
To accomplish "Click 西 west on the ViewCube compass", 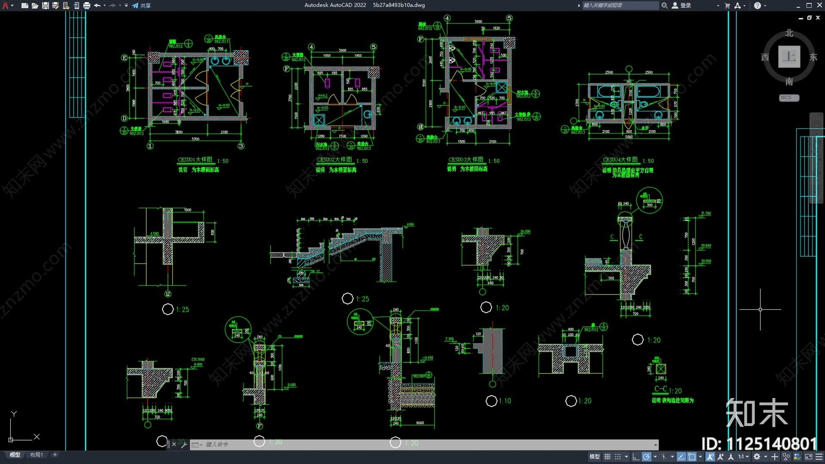I will 765,57.
